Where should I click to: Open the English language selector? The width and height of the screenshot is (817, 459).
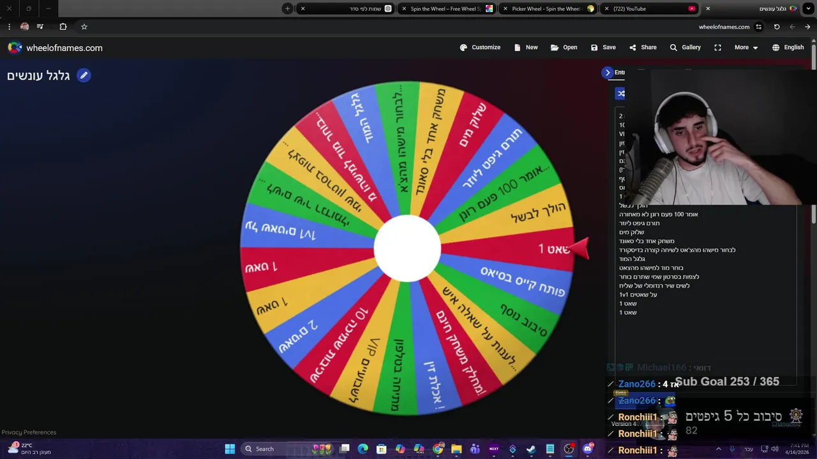pos(788,47)
